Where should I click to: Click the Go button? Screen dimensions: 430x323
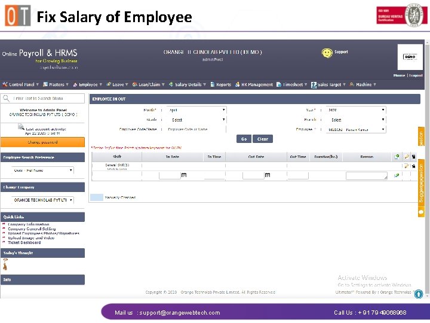pos(244,139)
